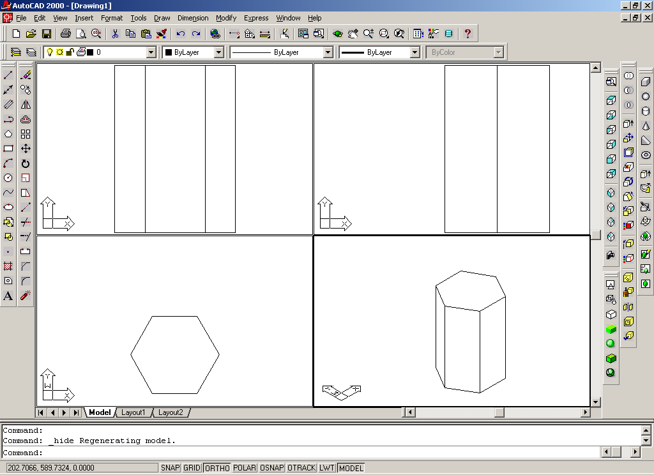Choose the Explode tool
Viewport: 654px width, 475px height.
(x=26, y=296)
